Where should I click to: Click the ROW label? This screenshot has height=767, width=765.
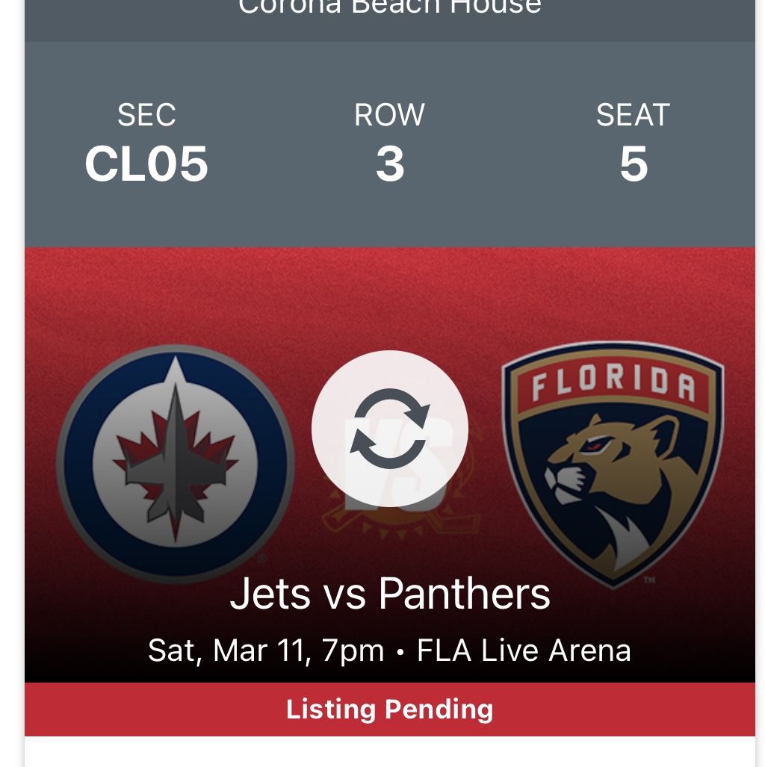(x=390, y=115)
